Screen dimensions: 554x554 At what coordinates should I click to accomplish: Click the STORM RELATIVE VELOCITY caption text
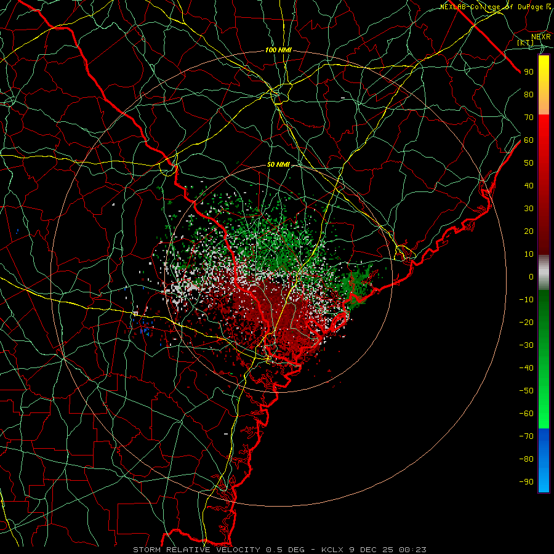click(196, 550)
